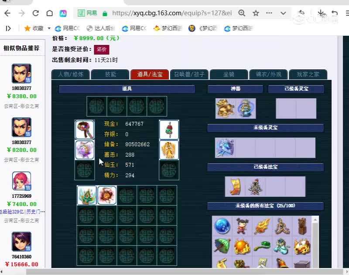Open the first 网易CC bookmark
349x275 pixels.
67,28
